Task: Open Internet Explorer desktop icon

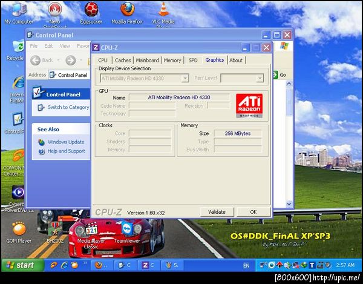Action: [18, 83]
